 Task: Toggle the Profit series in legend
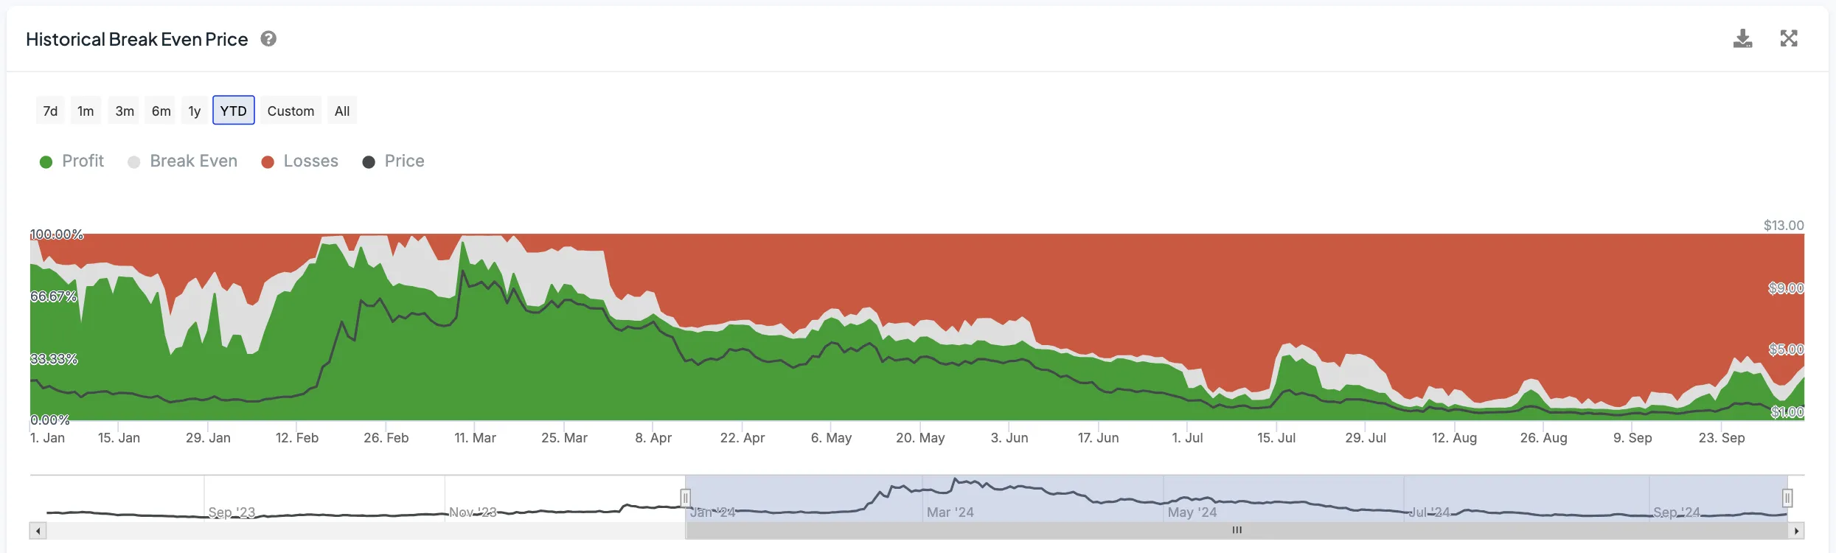72,161
